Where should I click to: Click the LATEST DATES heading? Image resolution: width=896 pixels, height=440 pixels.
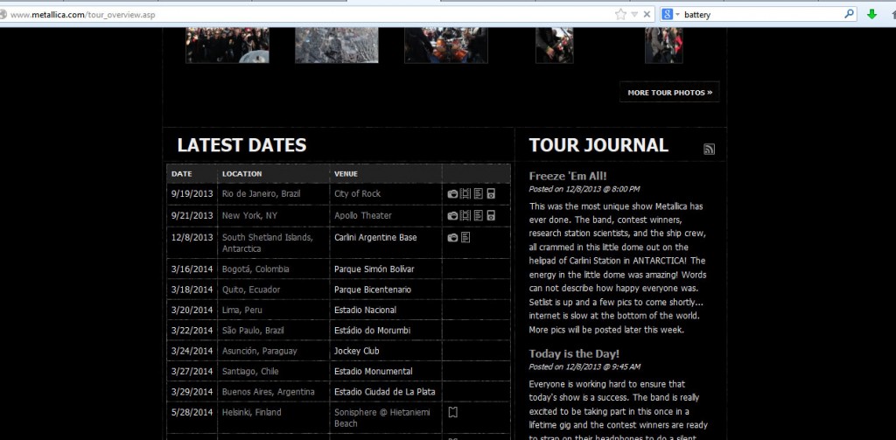tap(241, 145)
